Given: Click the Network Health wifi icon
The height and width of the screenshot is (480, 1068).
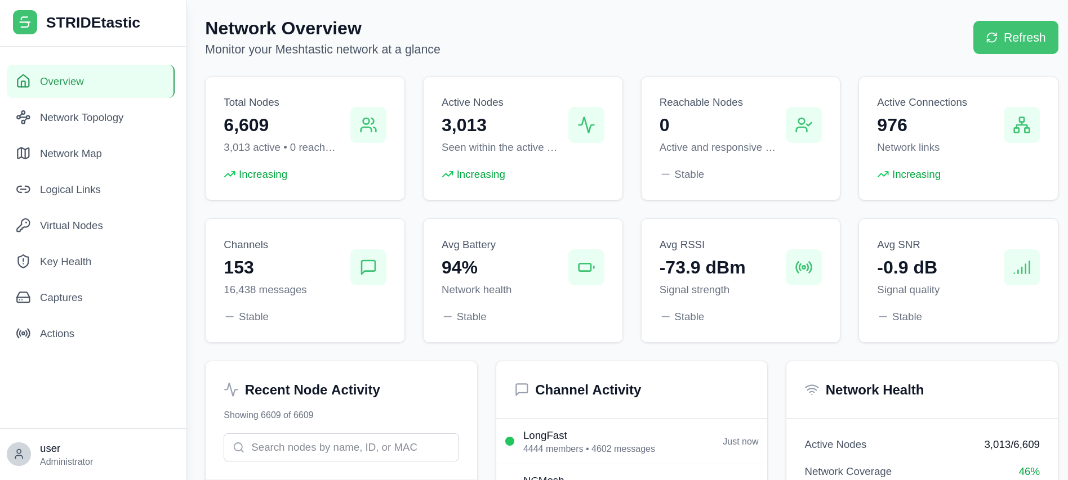Looking at the screenshot, I should pos(812,389).
